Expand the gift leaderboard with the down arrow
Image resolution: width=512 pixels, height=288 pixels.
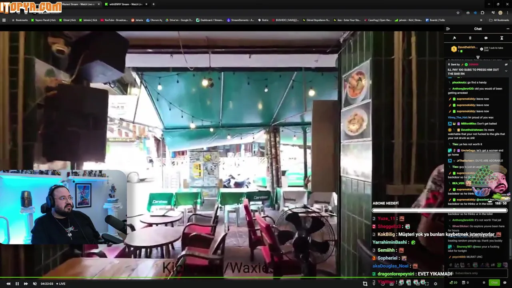coord(478,57)
